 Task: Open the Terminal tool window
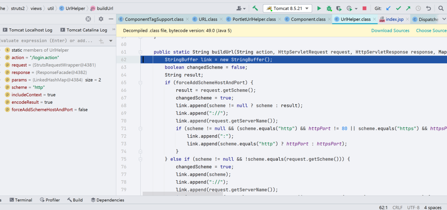(21, 200)
